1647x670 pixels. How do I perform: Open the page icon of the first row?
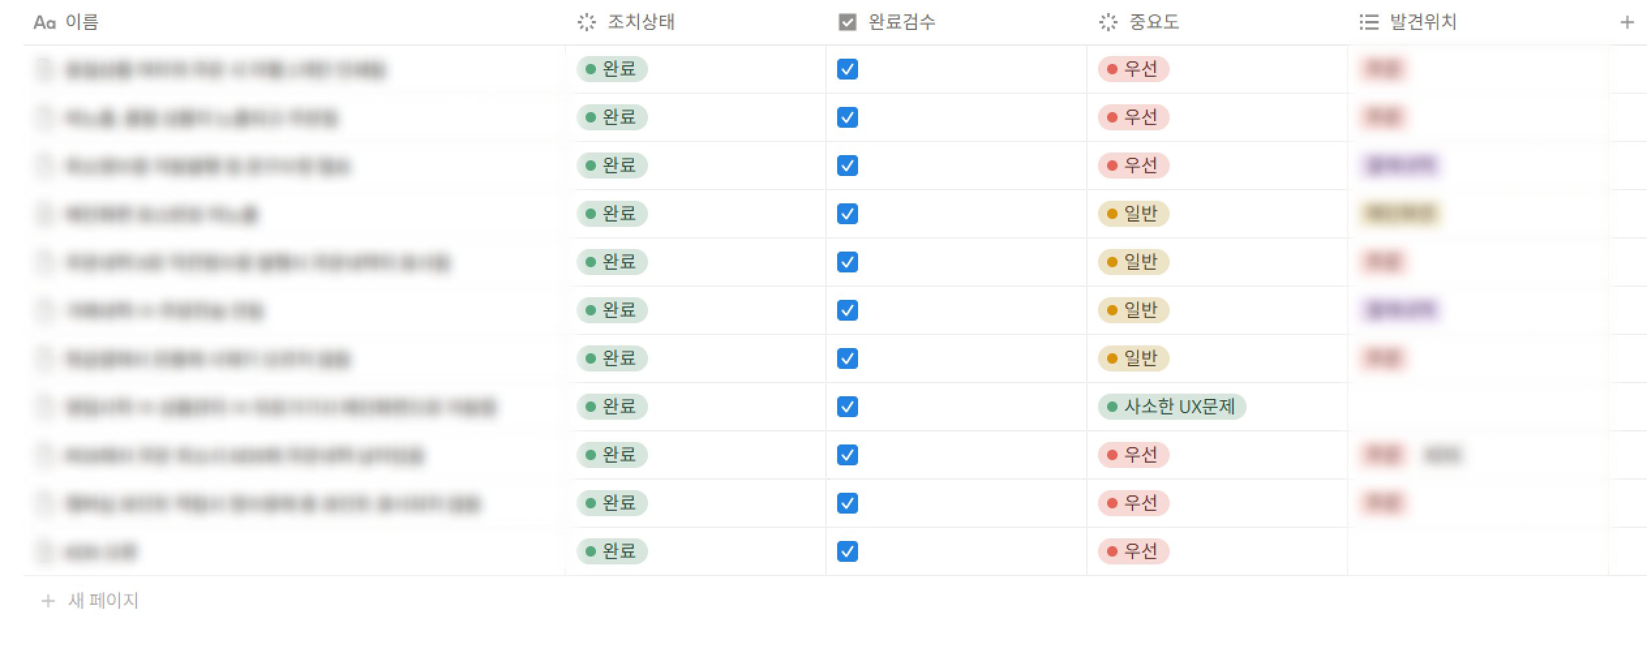[x=44, y=69]
